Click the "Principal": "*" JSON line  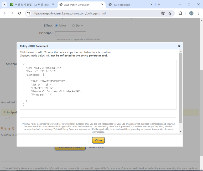[41, 95]
